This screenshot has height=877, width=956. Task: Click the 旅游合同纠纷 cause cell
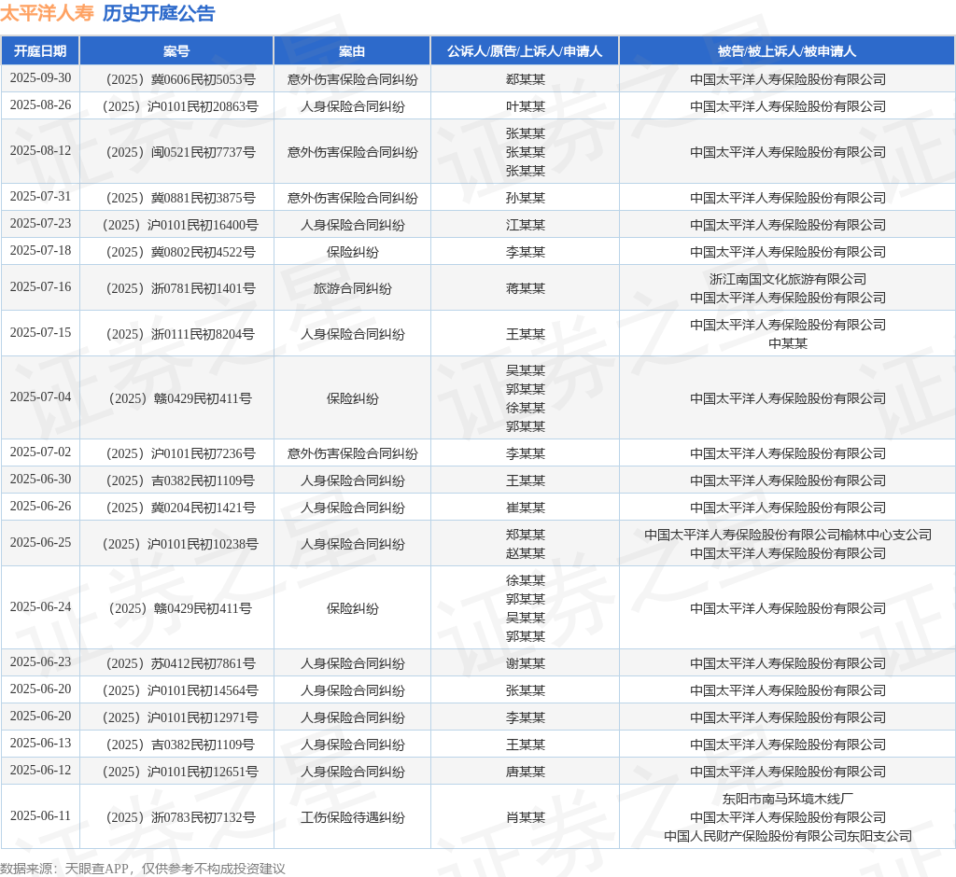pos(352,288)
